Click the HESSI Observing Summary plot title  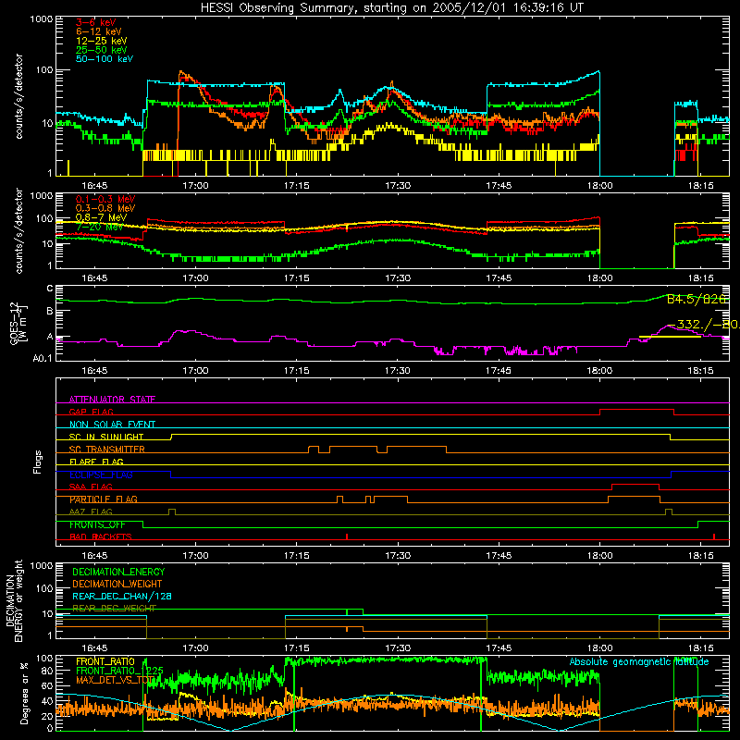click(392, 8)
